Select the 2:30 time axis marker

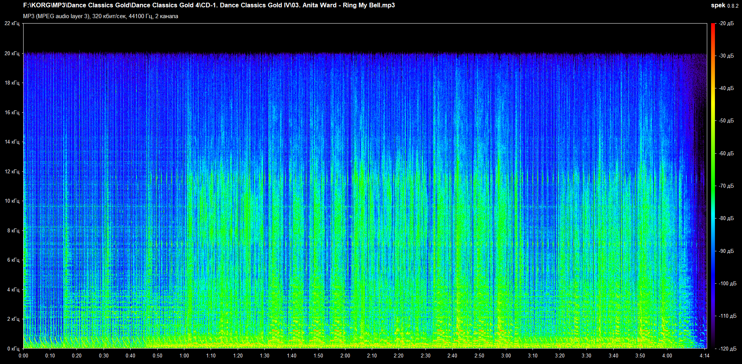click(x=425, y=356)
